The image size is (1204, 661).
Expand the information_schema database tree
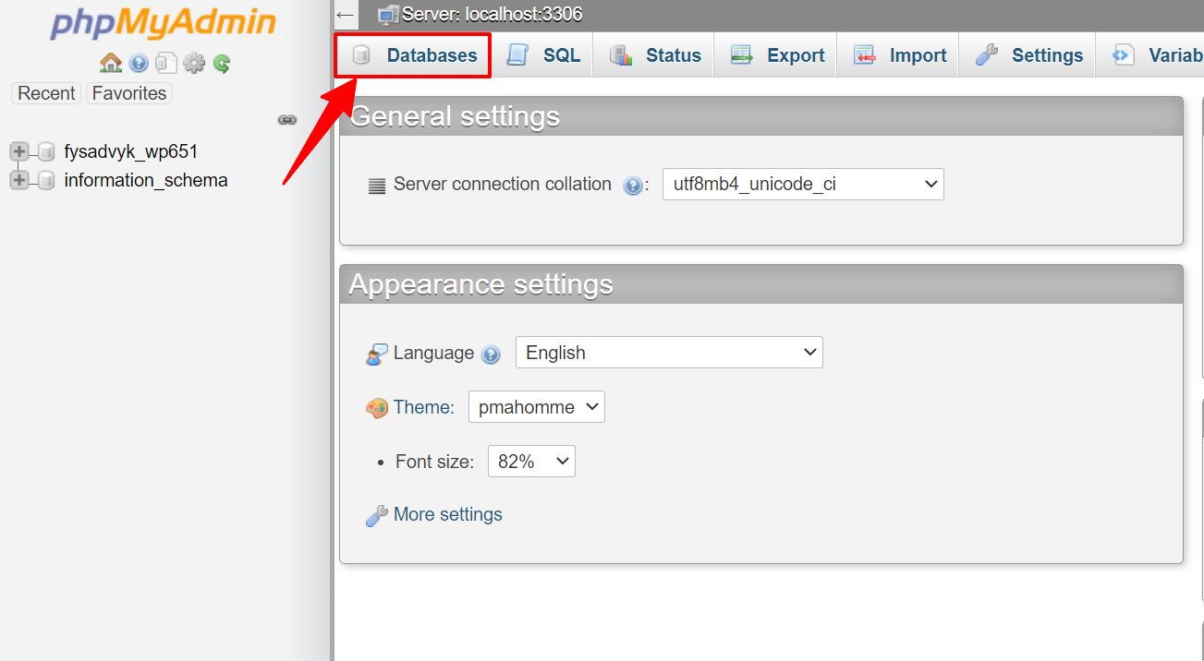click(18, 180)
